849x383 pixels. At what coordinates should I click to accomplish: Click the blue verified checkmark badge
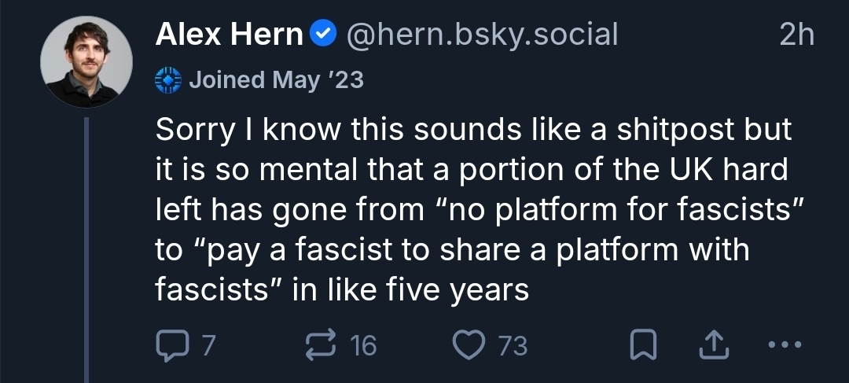pos(324,35)
